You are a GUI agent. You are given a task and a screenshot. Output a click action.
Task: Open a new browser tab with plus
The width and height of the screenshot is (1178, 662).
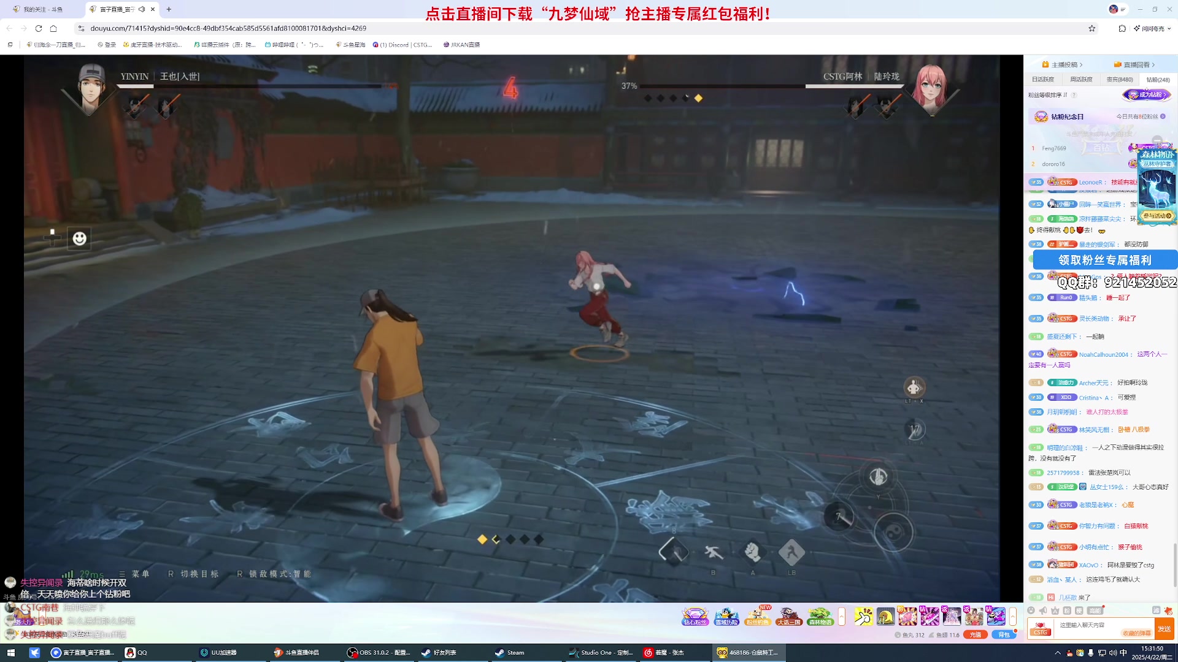point(169,9)
